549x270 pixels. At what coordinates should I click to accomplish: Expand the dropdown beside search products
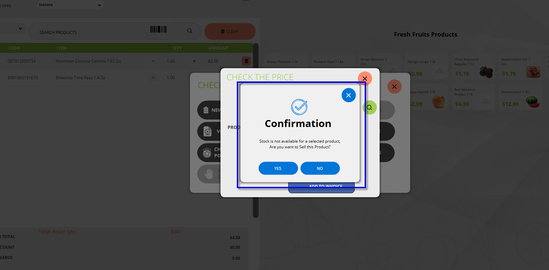pos(12,29)
